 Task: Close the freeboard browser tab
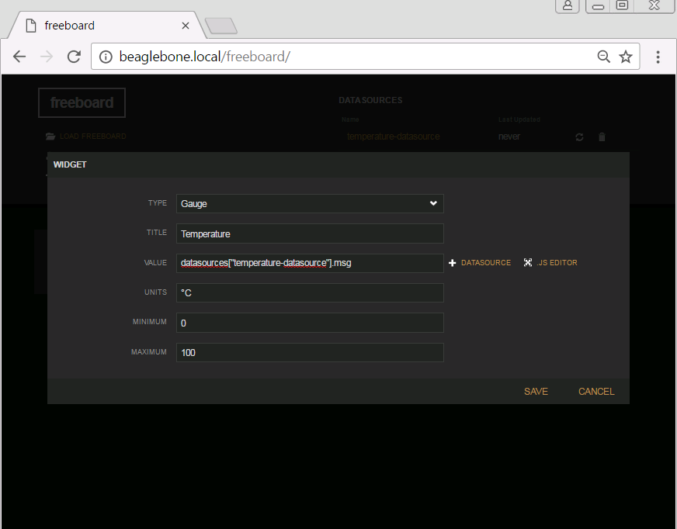[x=186, y=26]
